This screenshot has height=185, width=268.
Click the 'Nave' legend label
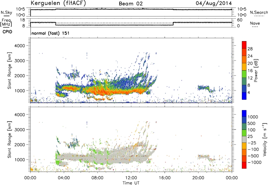tap(255, 23)
